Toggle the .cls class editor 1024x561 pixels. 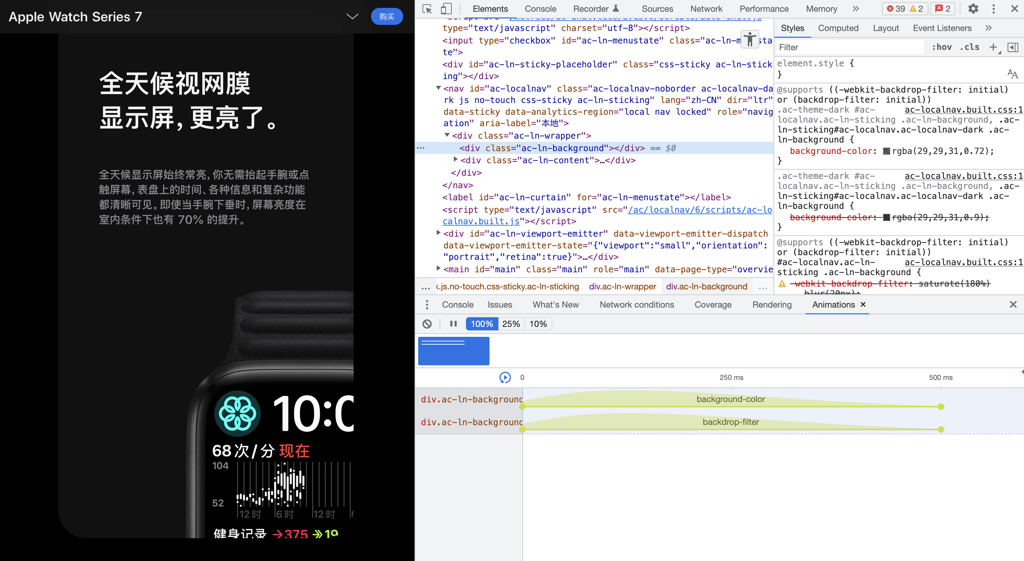point(969,47)
